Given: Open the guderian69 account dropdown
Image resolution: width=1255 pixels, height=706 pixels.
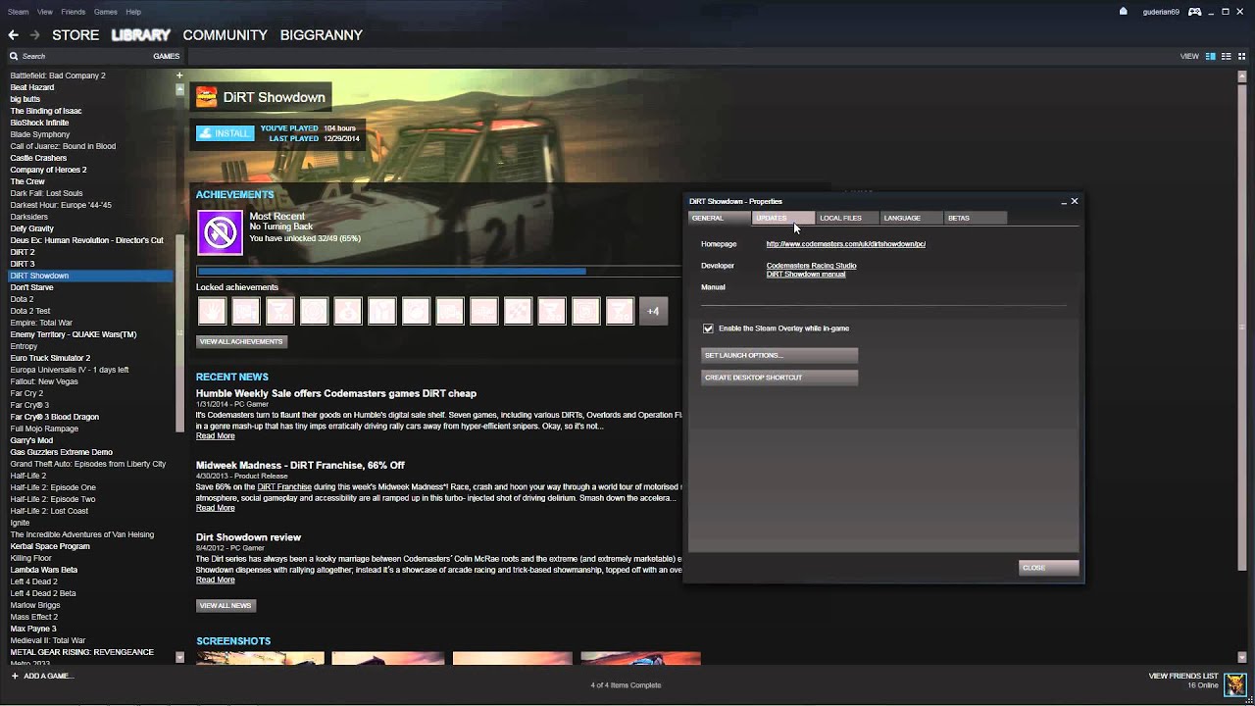Looking at the screenshot, I should [1161, 12].
